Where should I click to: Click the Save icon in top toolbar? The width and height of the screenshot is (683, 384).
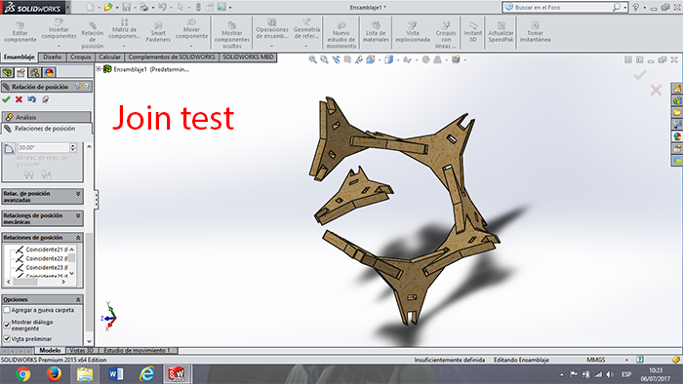pos(126,7)
